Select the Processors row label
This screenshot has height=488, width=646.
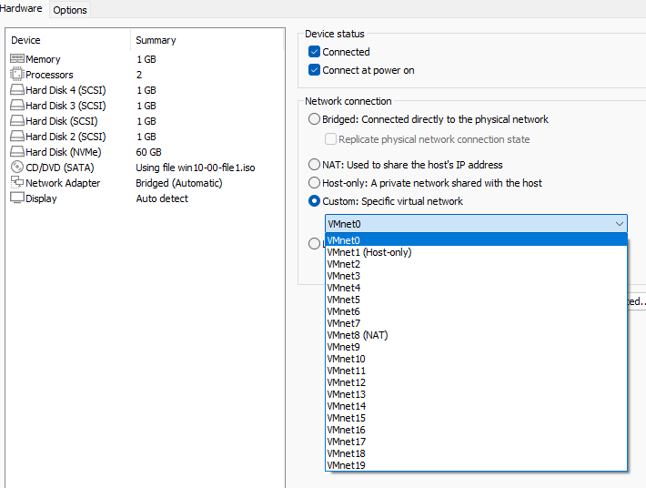(x=49, y=75)
